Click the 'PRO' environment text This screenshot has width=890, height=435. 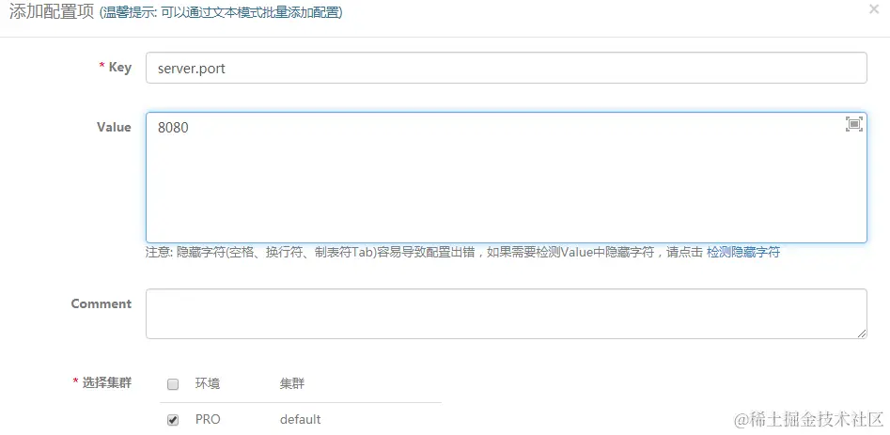(x=208, y=420)
